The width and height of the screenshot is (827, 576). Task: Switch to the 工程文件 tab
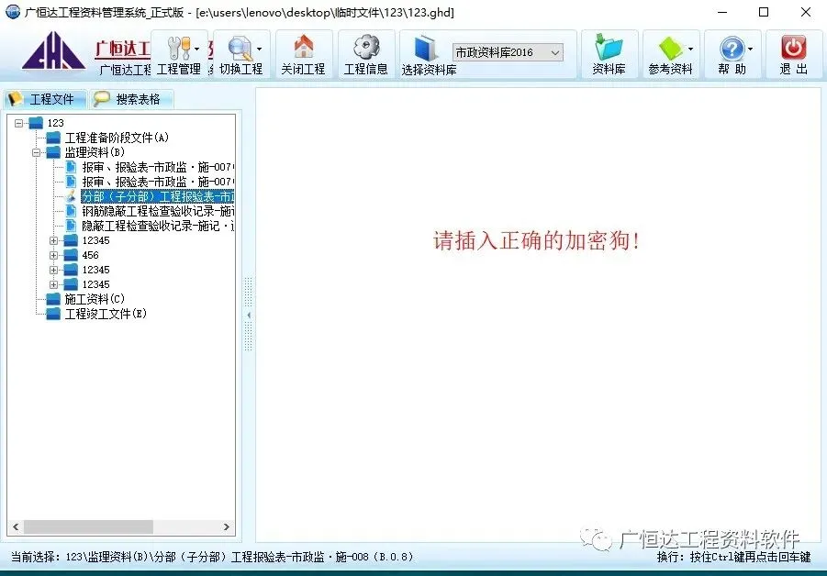click(44, 99)
